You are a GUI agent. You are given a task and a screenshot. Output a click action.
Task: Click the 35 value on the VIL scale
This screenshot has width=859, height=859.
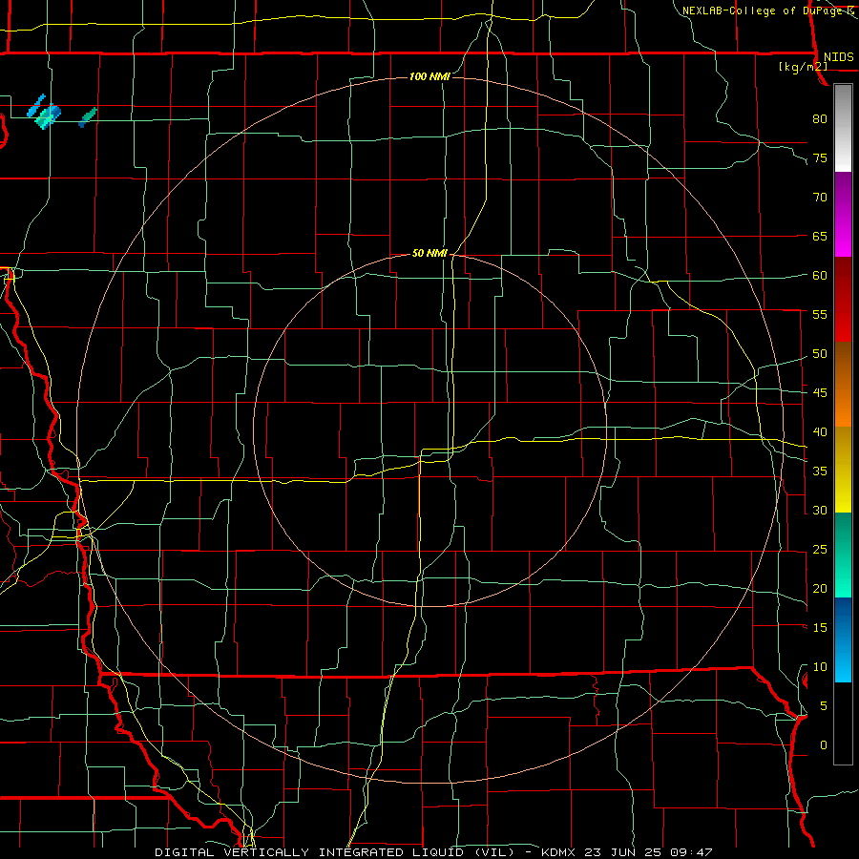(x=820, y=471)
